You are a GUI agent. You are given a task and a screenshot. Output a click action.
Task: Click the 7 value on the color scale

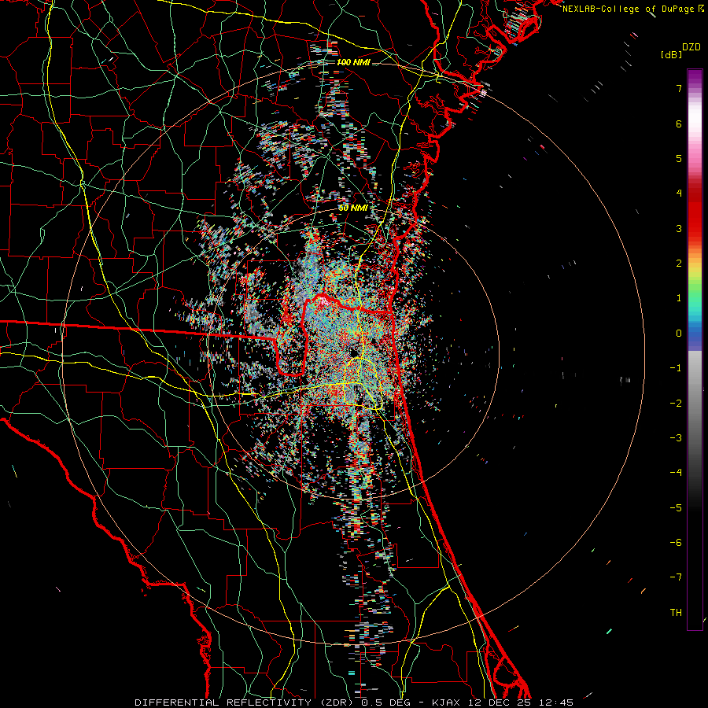(x=679, y=88)
